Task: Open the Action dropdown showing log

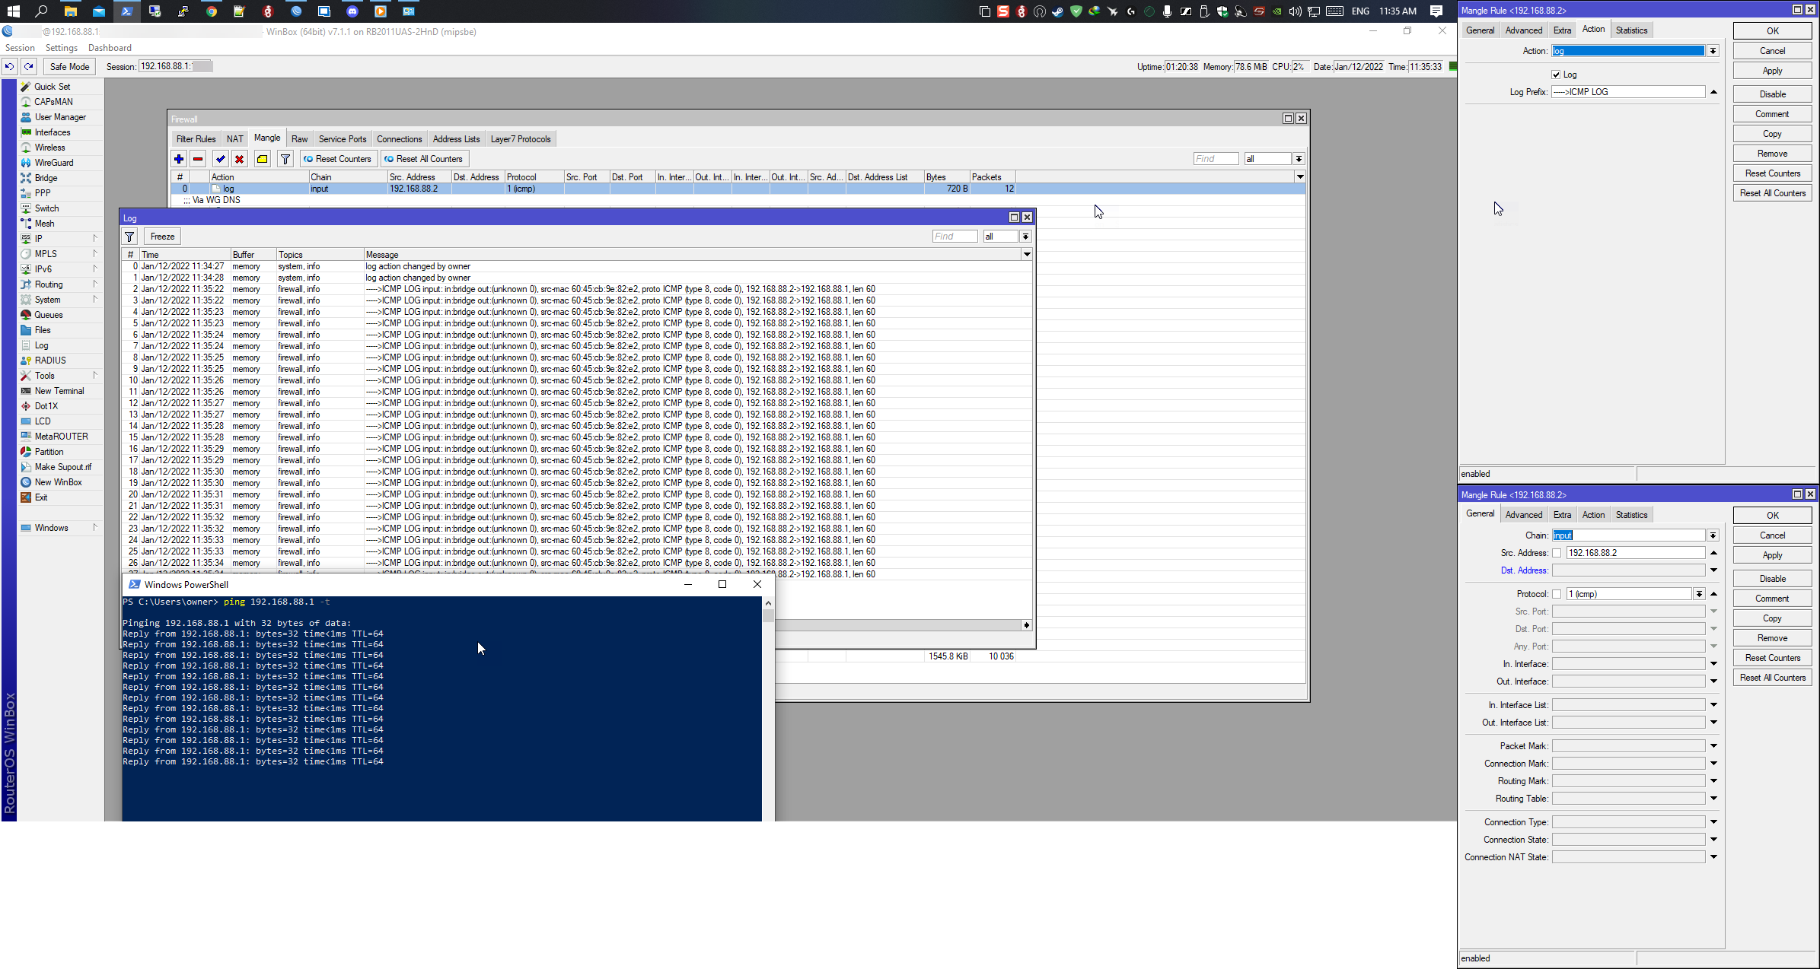Action: (1713, 51)
